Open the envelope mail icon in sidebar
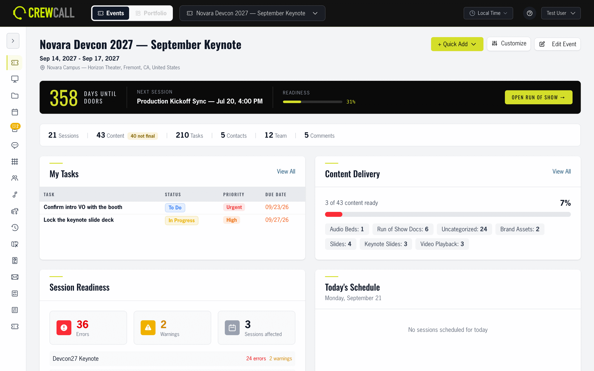594x371 pixels. tap(15, 277)
